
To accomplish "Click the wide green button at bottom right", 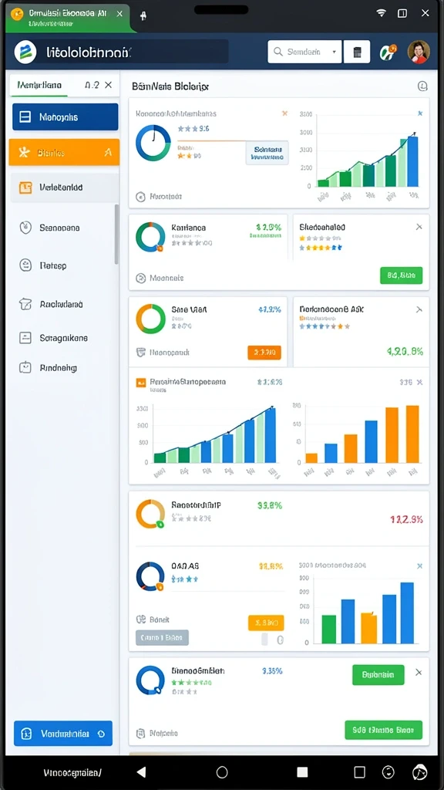I will (x=384, y=730).
